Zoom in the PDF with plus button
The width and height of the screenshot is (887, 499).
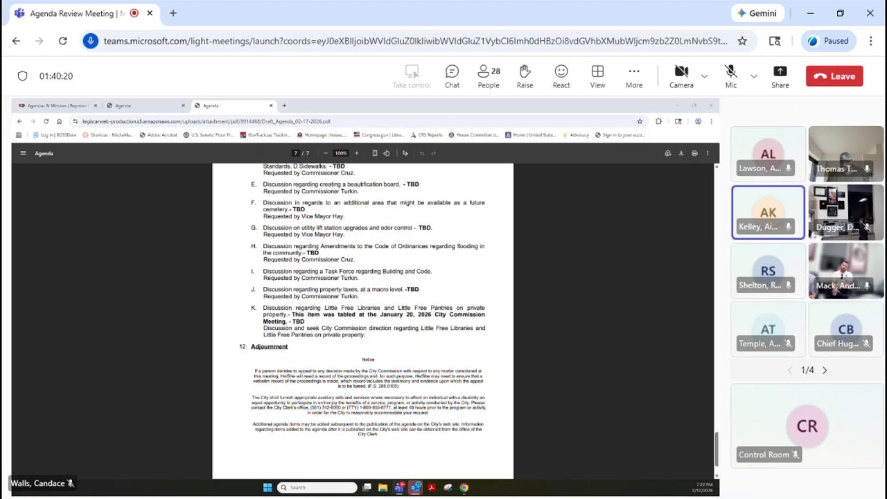click(x=357, y=153)
